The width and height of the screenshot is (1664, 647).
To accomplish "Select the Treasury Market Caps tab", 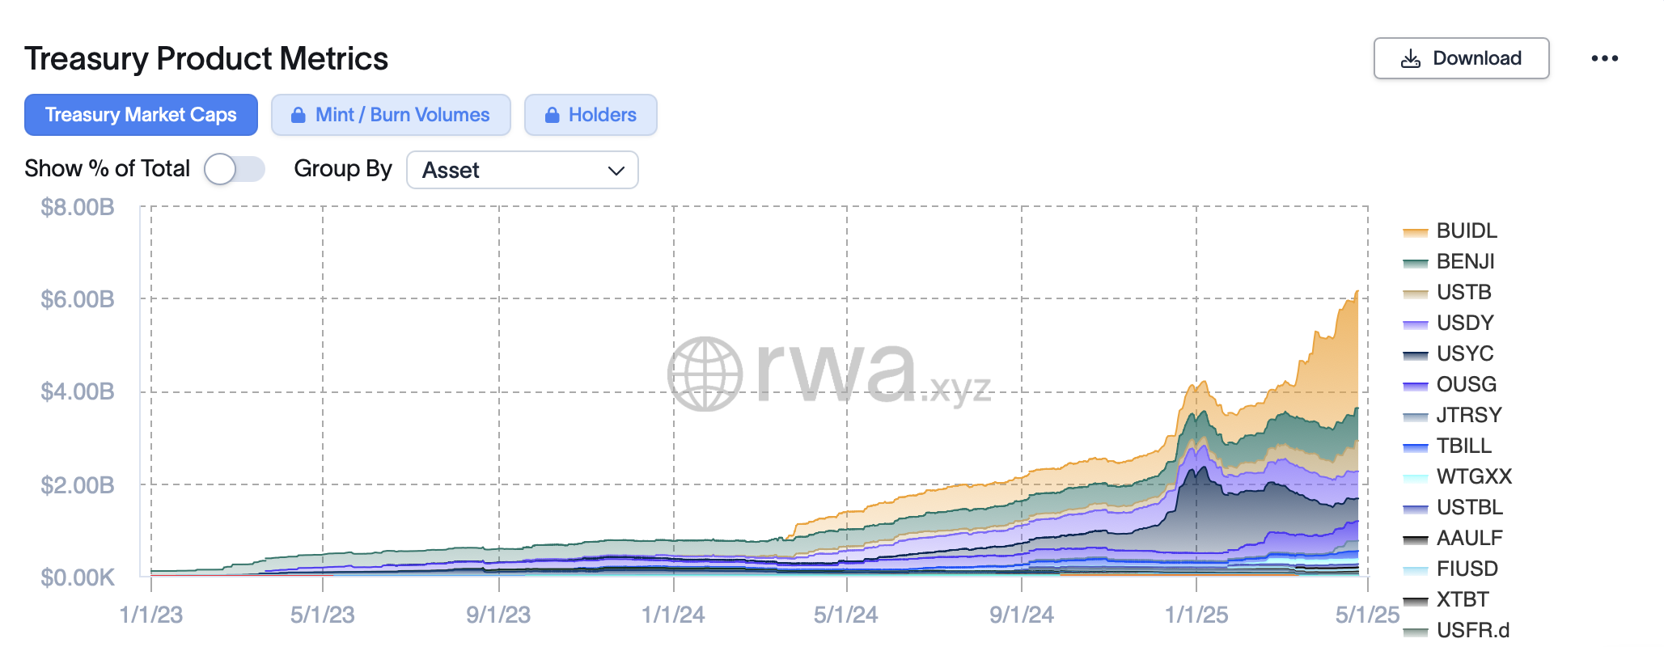I will point(141,116).
